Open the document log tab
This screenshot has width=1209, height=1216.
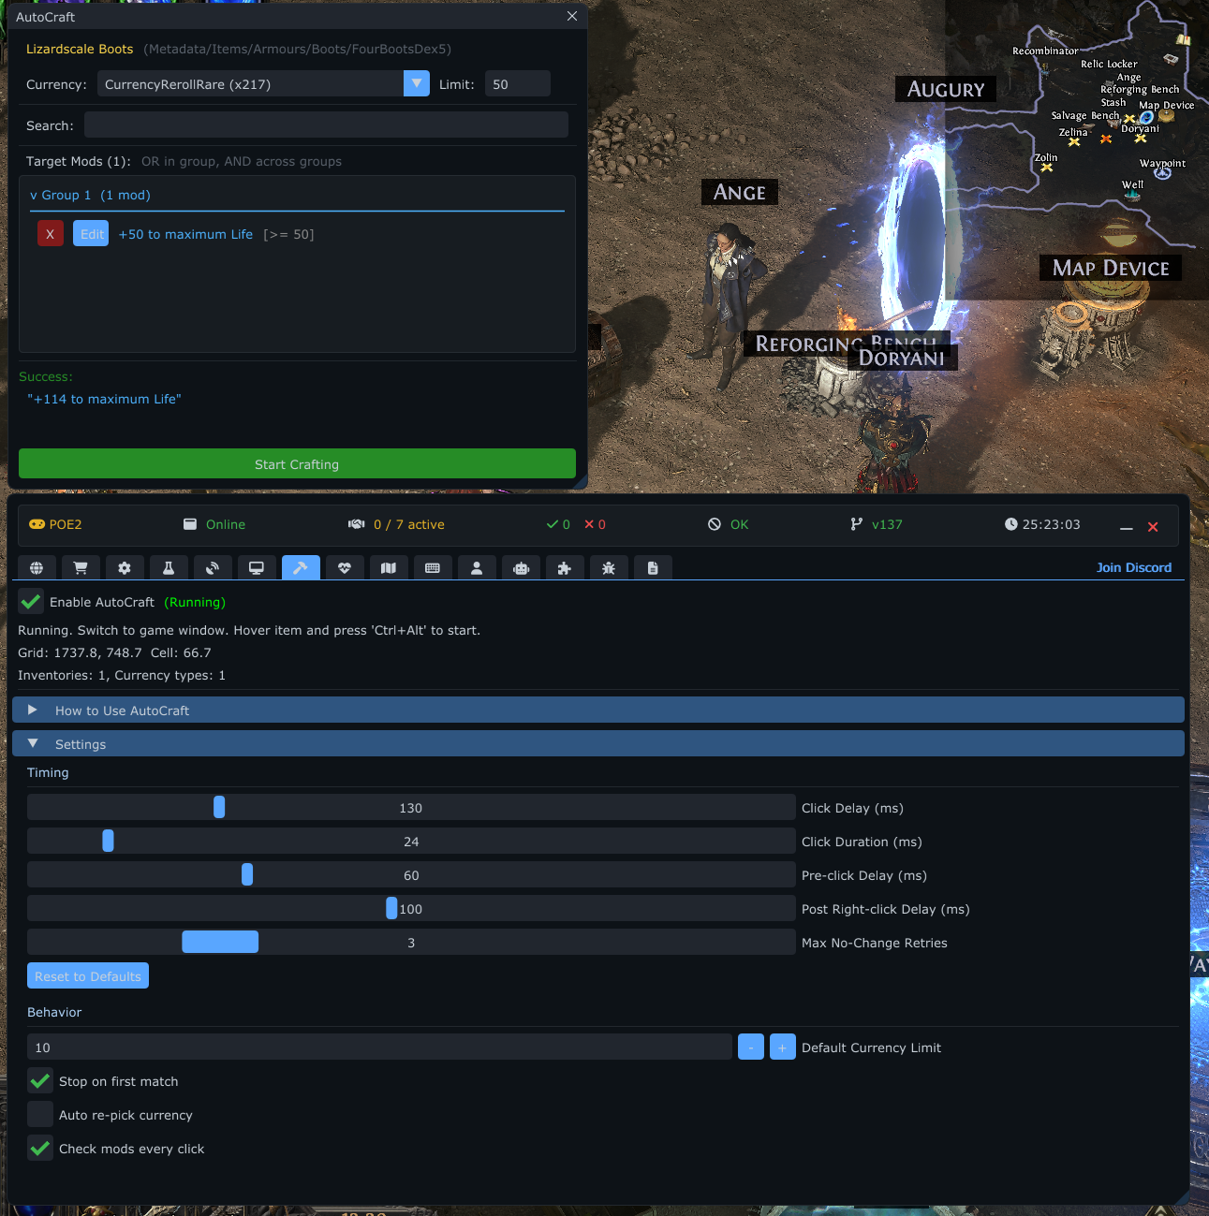click(653, 567)
